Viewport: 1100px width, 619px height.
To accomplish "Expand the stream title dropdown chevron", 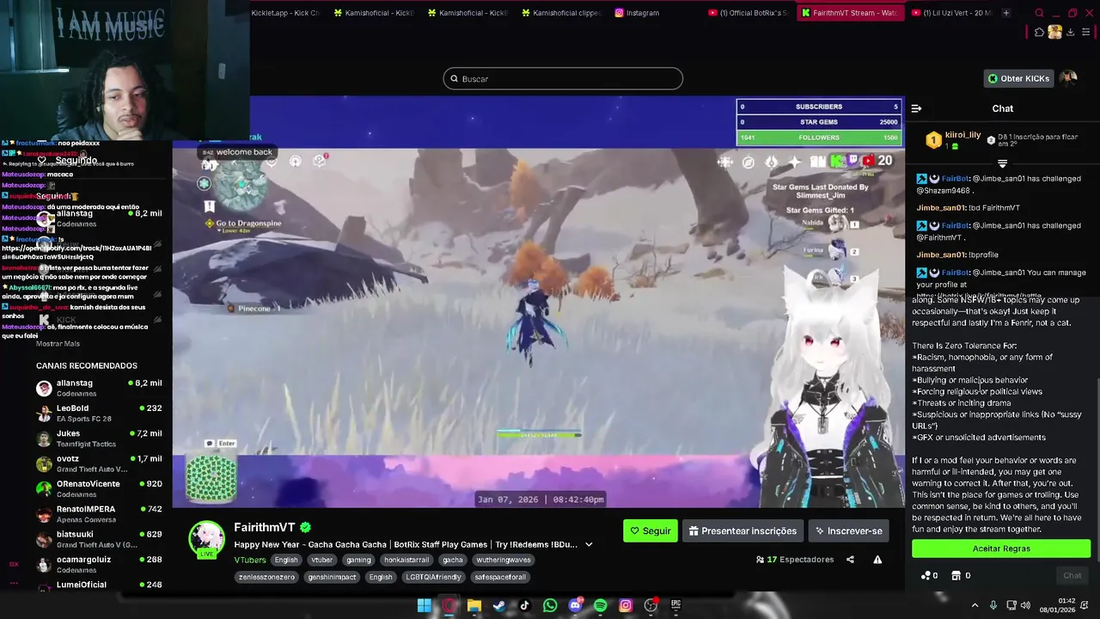I will 589,544.
